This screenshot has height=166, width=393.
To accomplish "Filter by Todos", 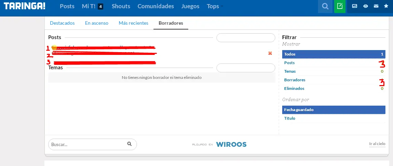I will tap(333, 54).
